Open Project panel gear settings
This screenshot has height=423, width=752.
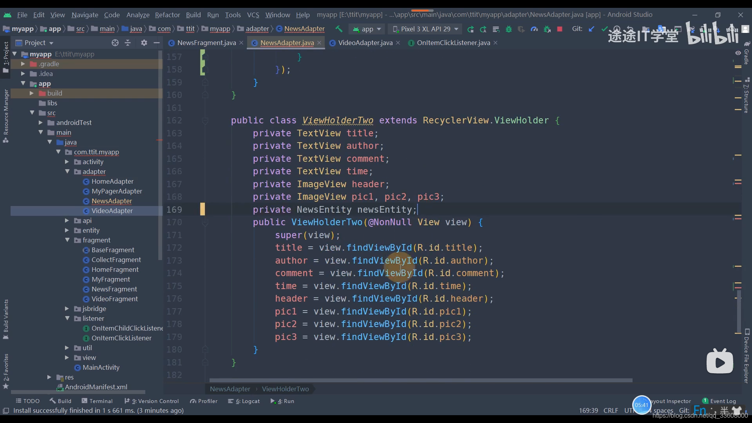point(144,43)
